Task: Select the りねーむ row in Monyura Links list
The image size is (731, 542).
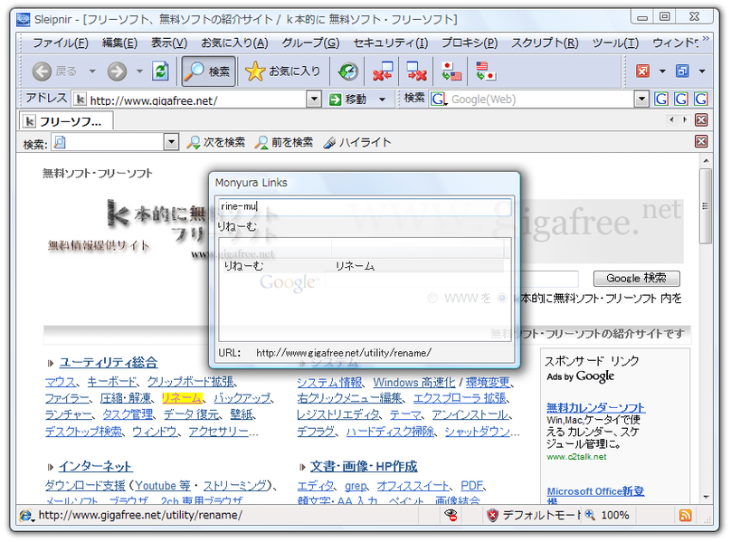Action: [x=365, y=266]
